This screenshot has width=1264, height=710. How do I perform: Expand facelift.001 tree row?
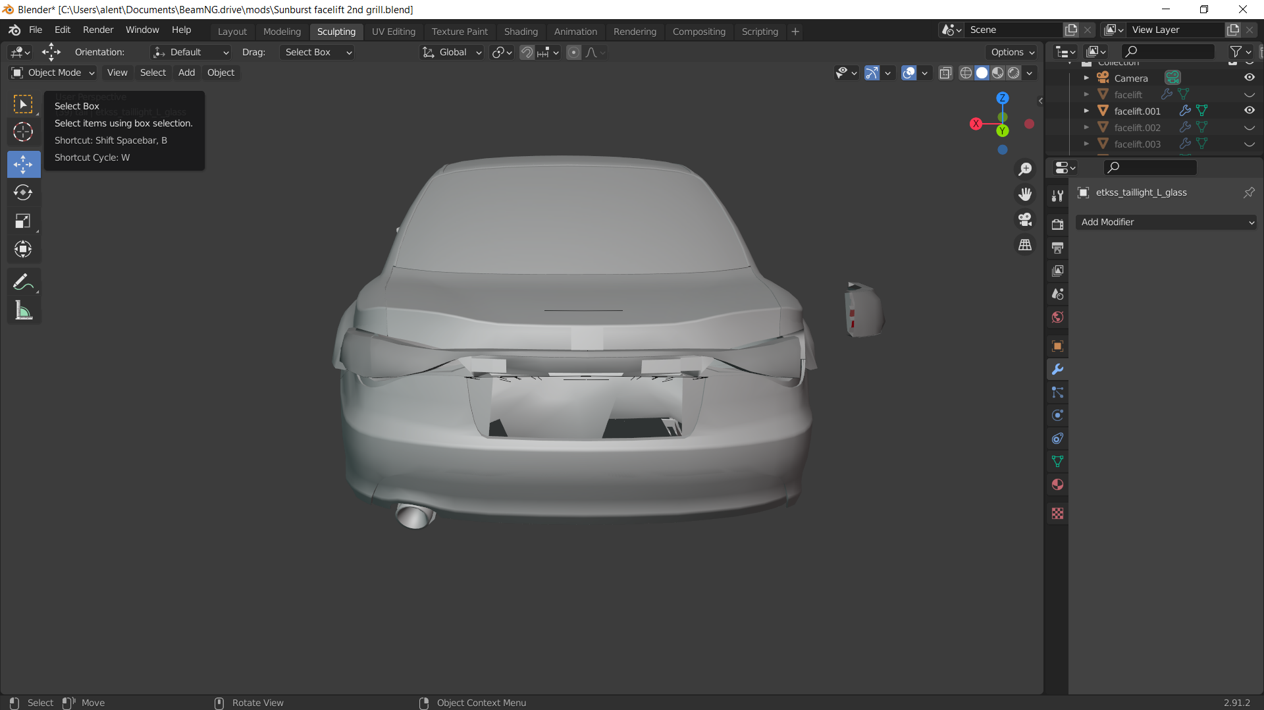(1086, 111)
